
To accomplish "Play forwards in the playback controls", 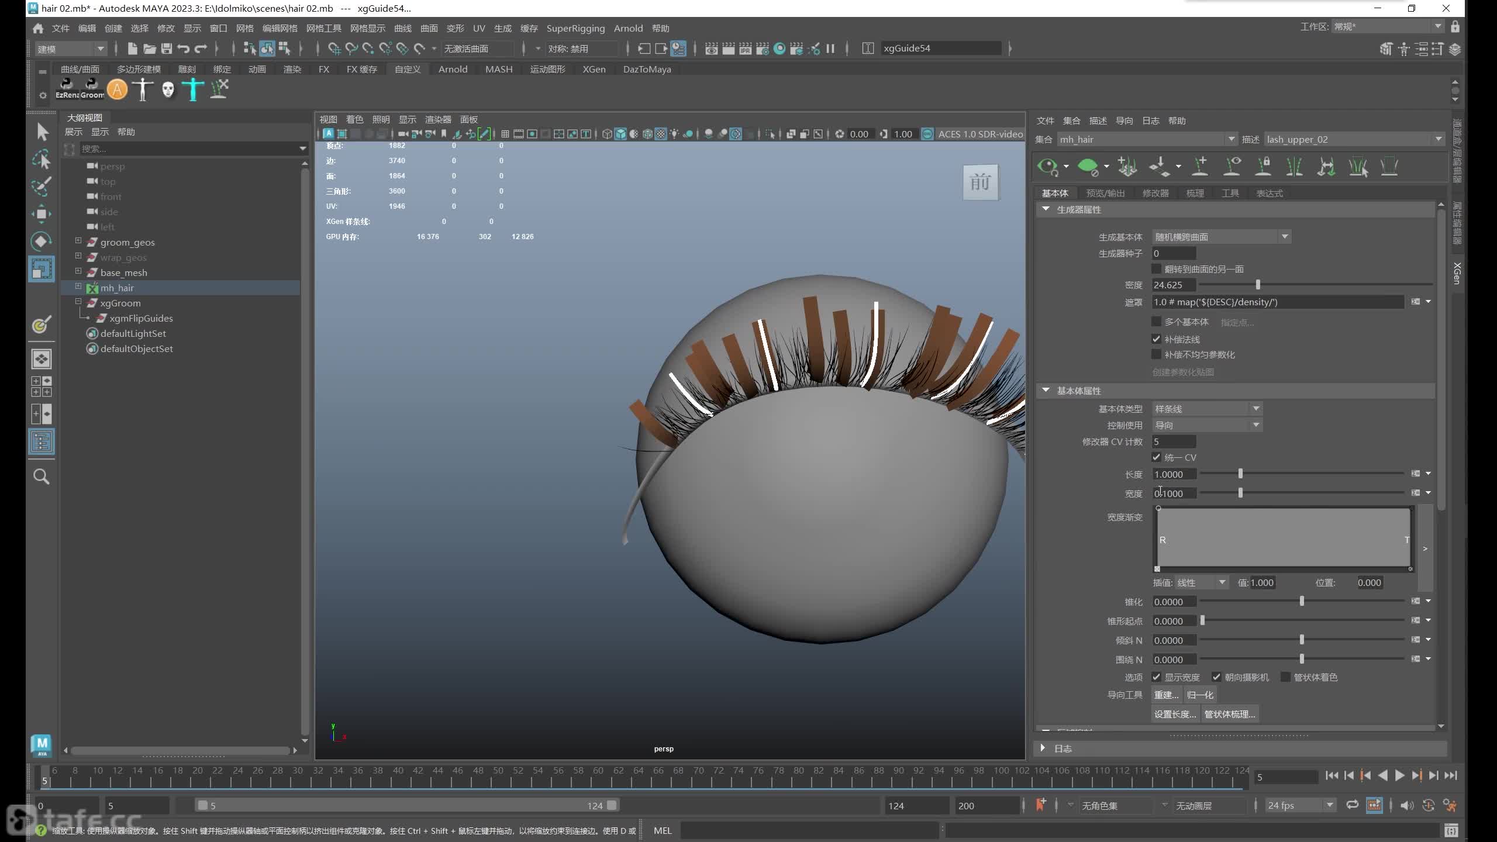I will (x=1399, y=775).
